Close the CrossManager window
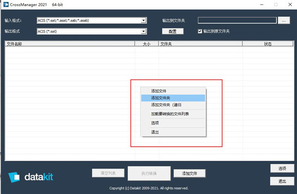This screenshot has width=297, height=194. [290, 4]
